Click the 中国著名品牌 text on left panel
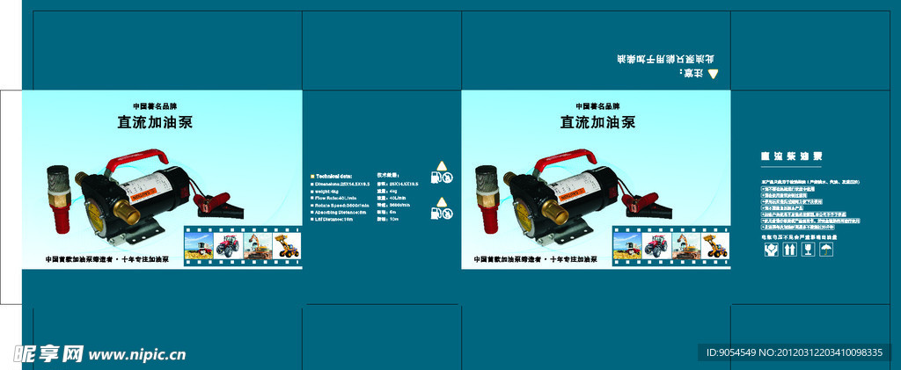Image resolution: width=901 pixels, height=370 pixels. (154, 106)
